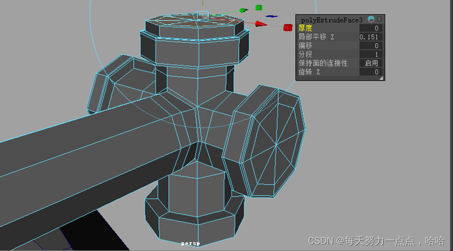
Task: Click the red cube scale handle
Action: coord(288,28)
